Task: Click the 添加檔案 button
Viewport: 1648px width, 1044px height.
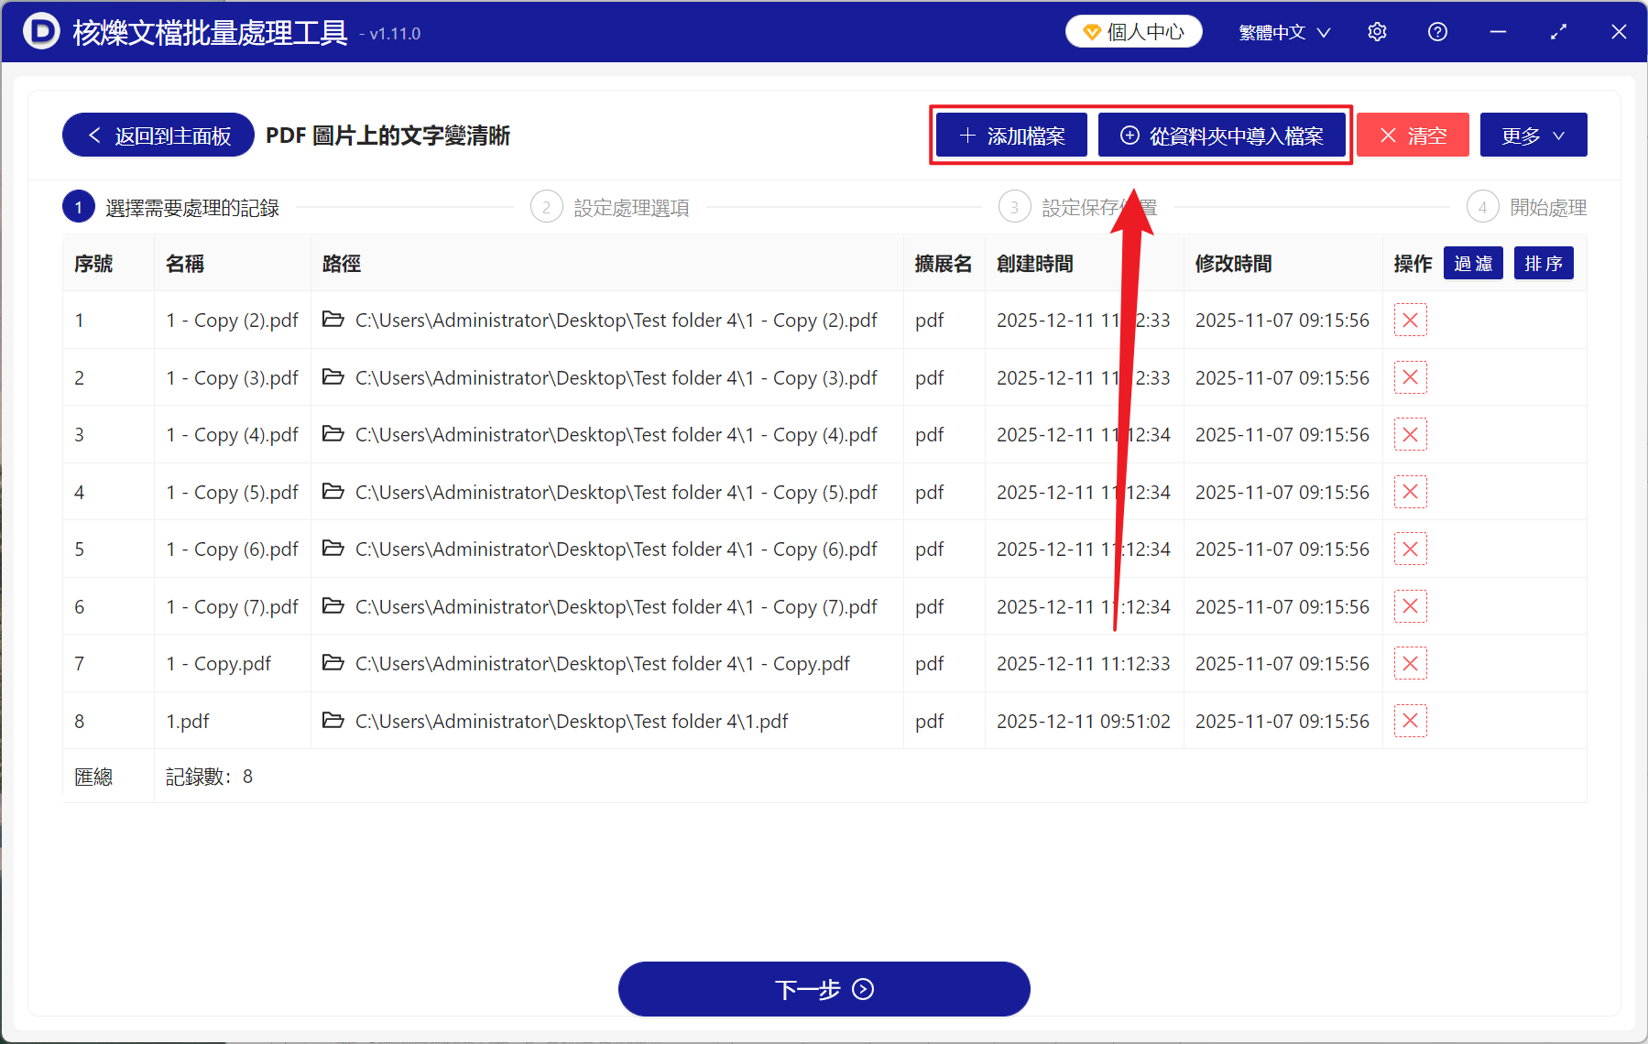Action: click(1010, 135)
